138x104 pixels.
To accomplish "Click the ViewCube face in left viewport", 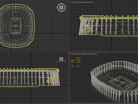I will (61, 59).
